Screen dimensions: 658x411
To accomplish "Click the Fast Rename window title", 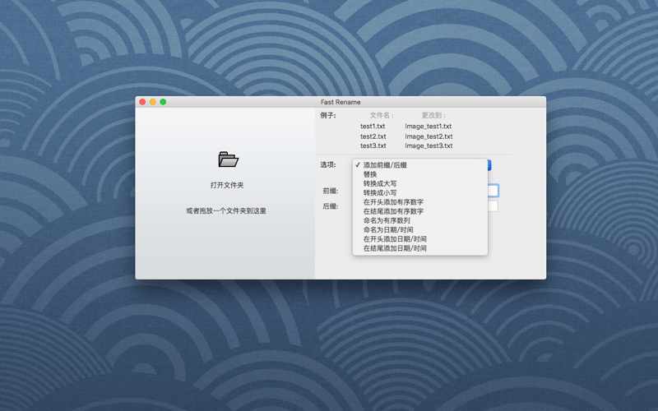I will pos(341,102).
